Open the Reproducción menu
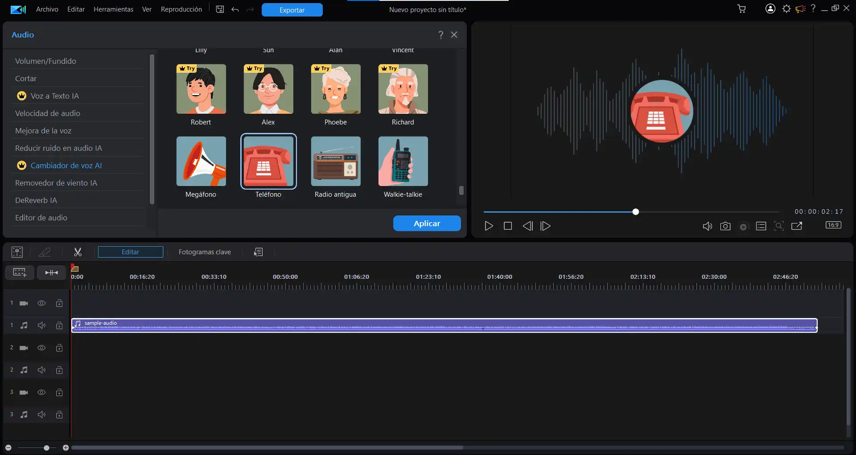This screenshot has width=856, height=455. pyautogui.click(x=181, y=9)
